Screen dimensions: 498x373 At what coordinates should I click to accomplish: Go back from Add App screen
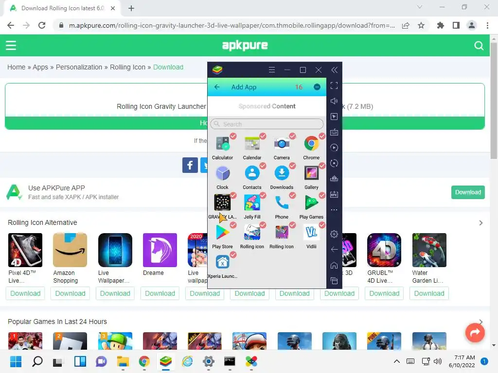pos(217,87)
